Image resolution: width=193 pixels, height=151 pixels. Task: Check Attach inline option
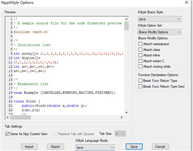tap(140, 55)
